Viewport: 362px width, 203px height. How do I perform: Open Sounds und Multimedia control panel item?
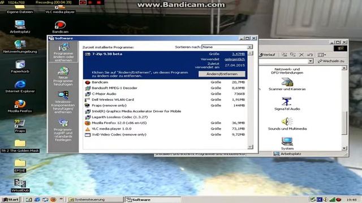pyautogui.click(x=287, y=124)
